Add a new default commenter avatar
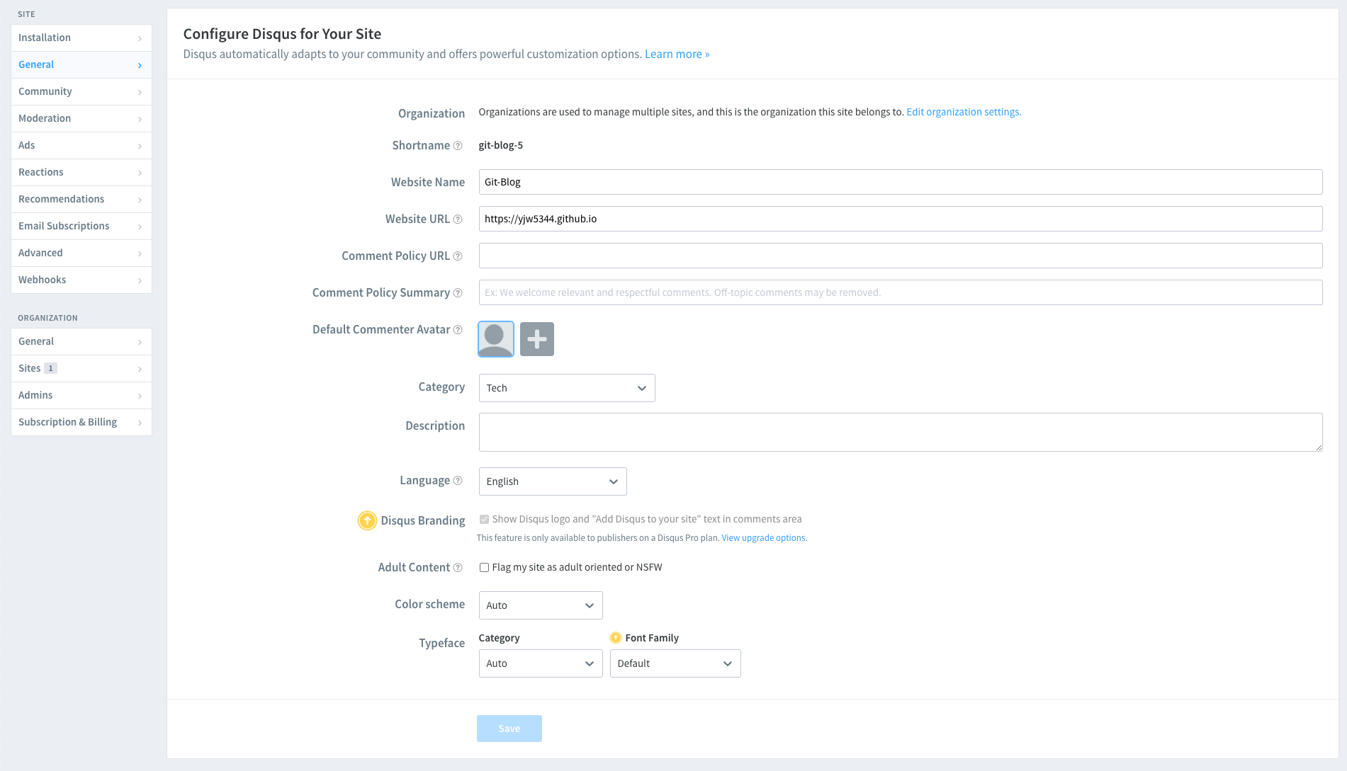The image size is (1347, 771). (x=536, y=339)
